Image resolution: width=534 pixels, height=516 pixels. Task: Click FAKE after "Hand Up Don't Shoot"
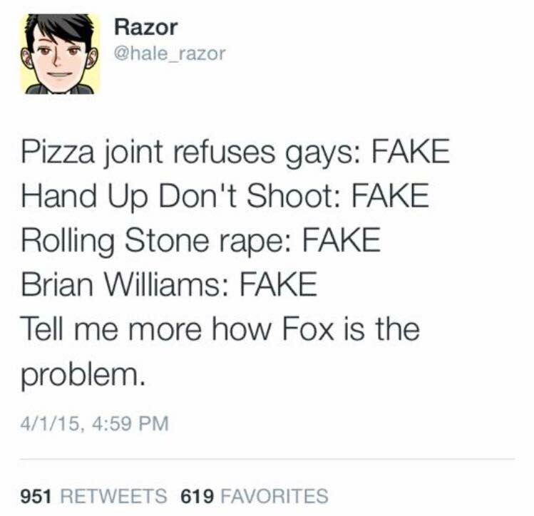390,195
